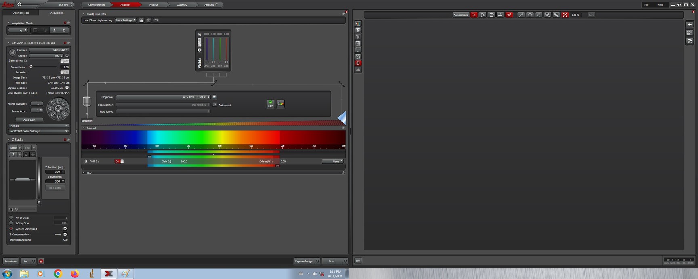Open the Open projects tab
698x279 pixels.
pyautogui.click(x=21, y=13)
